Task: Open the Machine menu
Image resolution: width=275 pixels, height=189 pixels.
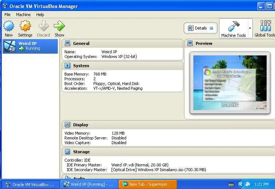Action: pos(23,15)
